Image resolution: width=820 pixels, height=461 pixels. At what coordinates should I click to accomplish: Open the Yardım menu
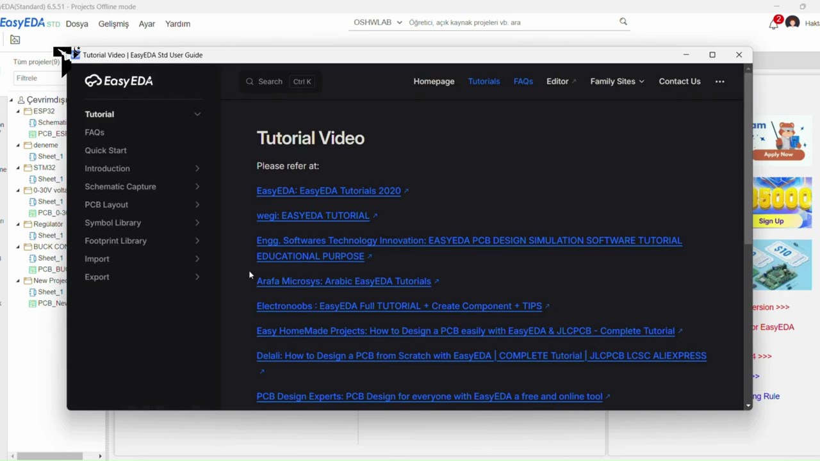(177, 24)
